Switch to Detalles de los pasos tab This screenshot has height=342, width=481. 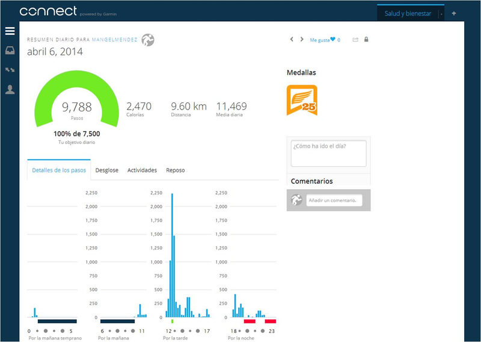[x=59, y=170]
